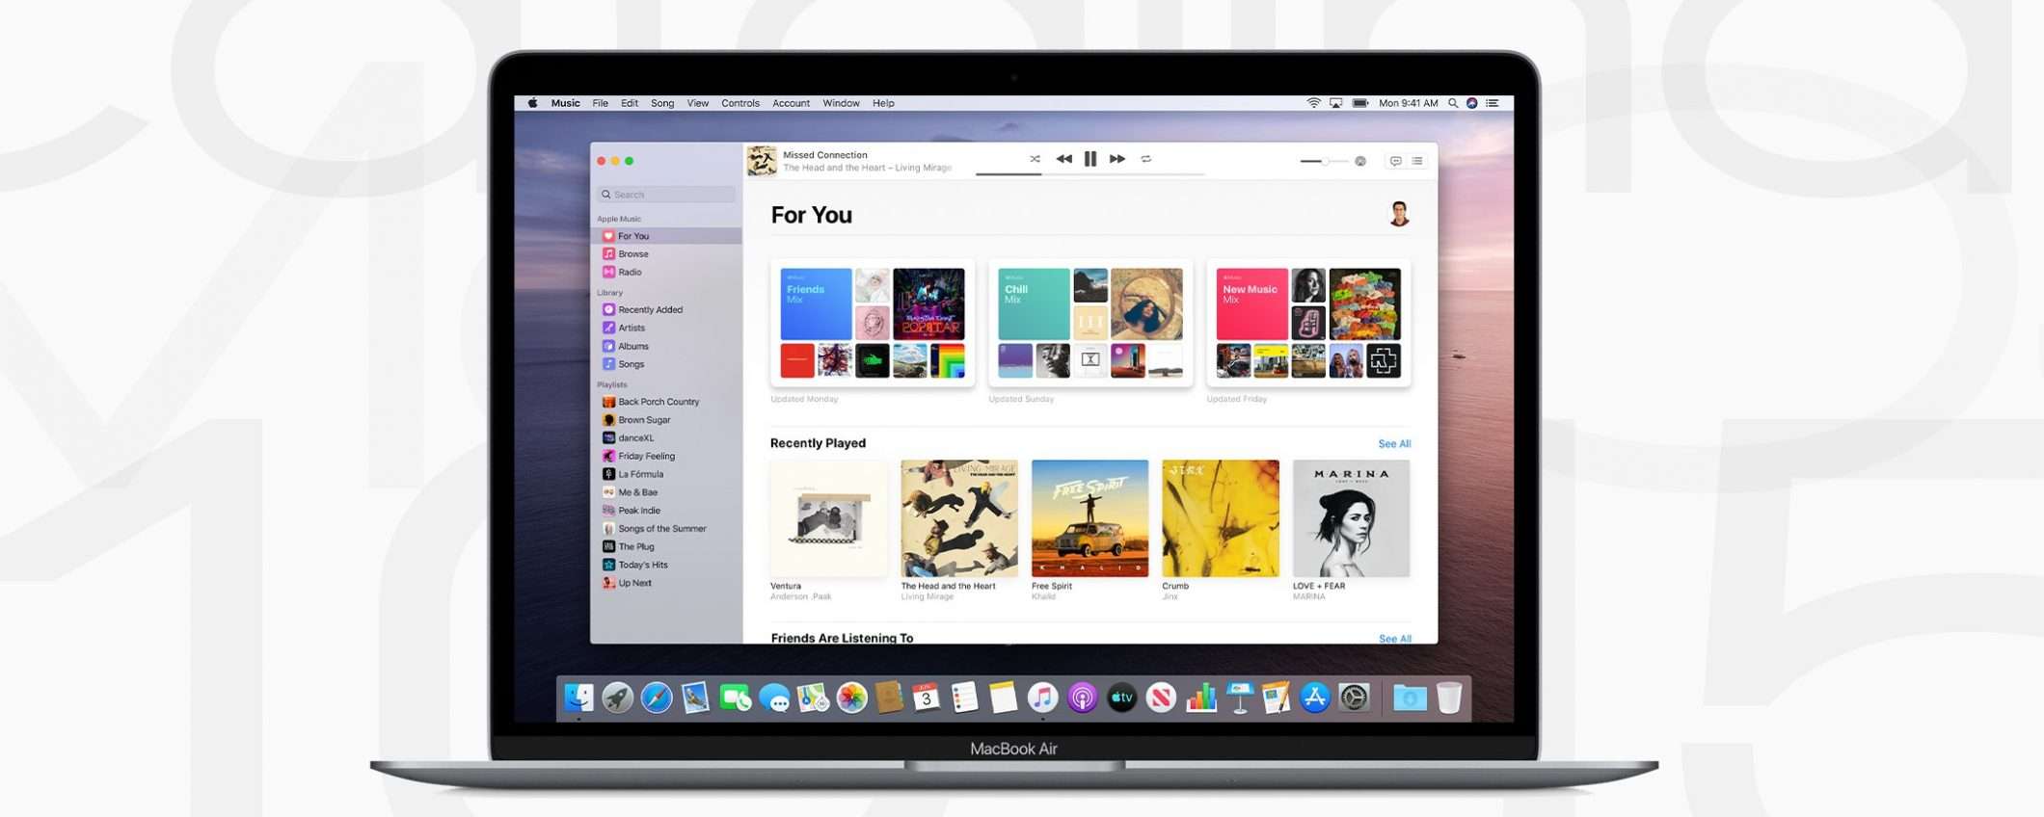The height and width of the screenshot is (817, 2044).
Task: Toggle shuffle playback
Action: click(1035, 159)
